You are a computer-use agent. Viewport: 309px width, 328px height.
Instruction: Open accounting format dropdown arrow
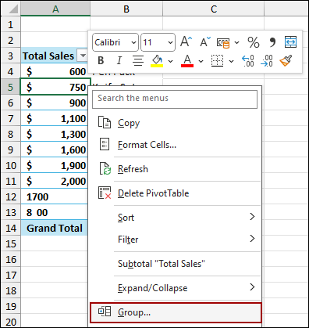pyautogui.click(x=236, y=42)
